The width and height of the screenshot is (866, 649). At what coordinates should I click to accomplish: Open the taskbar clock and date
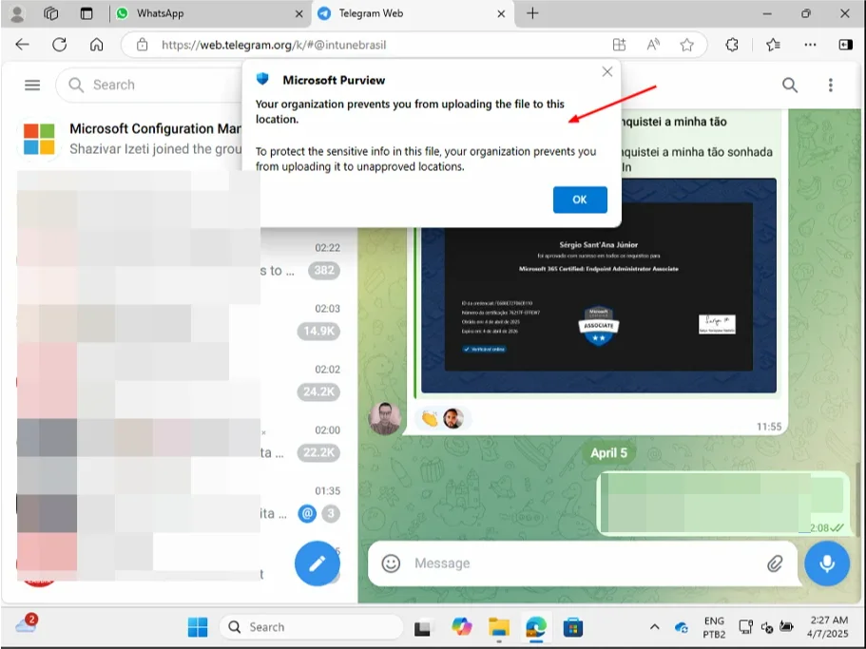[828, 627]
